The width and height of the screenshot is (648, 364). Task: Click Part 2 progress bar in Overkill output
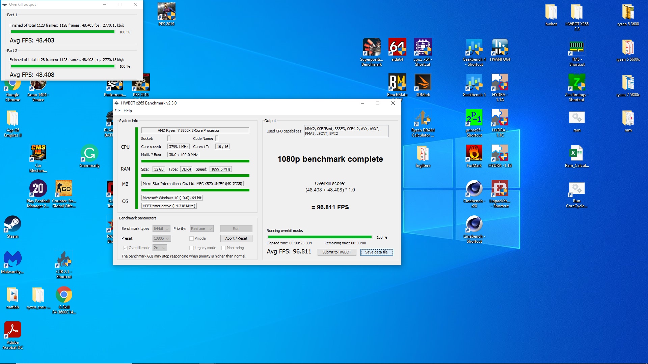click(63, 66)
